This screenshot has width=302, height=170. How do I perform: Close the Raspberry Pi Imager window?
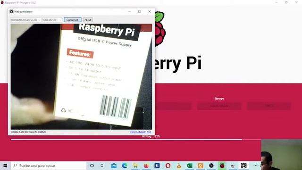[296, 2]
